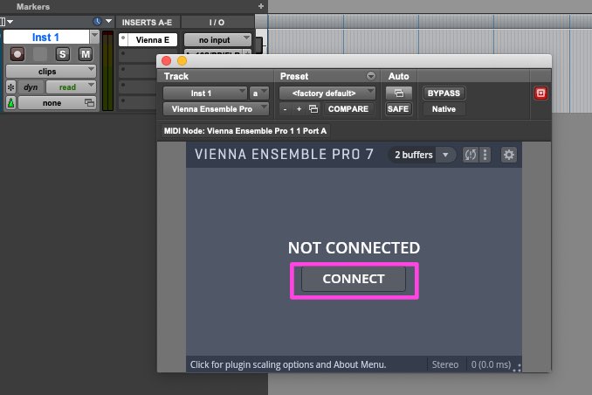Viewport: 592px width, 395px height.
Task: Click the Vienna E insert slot
Action: coord(153,39)
